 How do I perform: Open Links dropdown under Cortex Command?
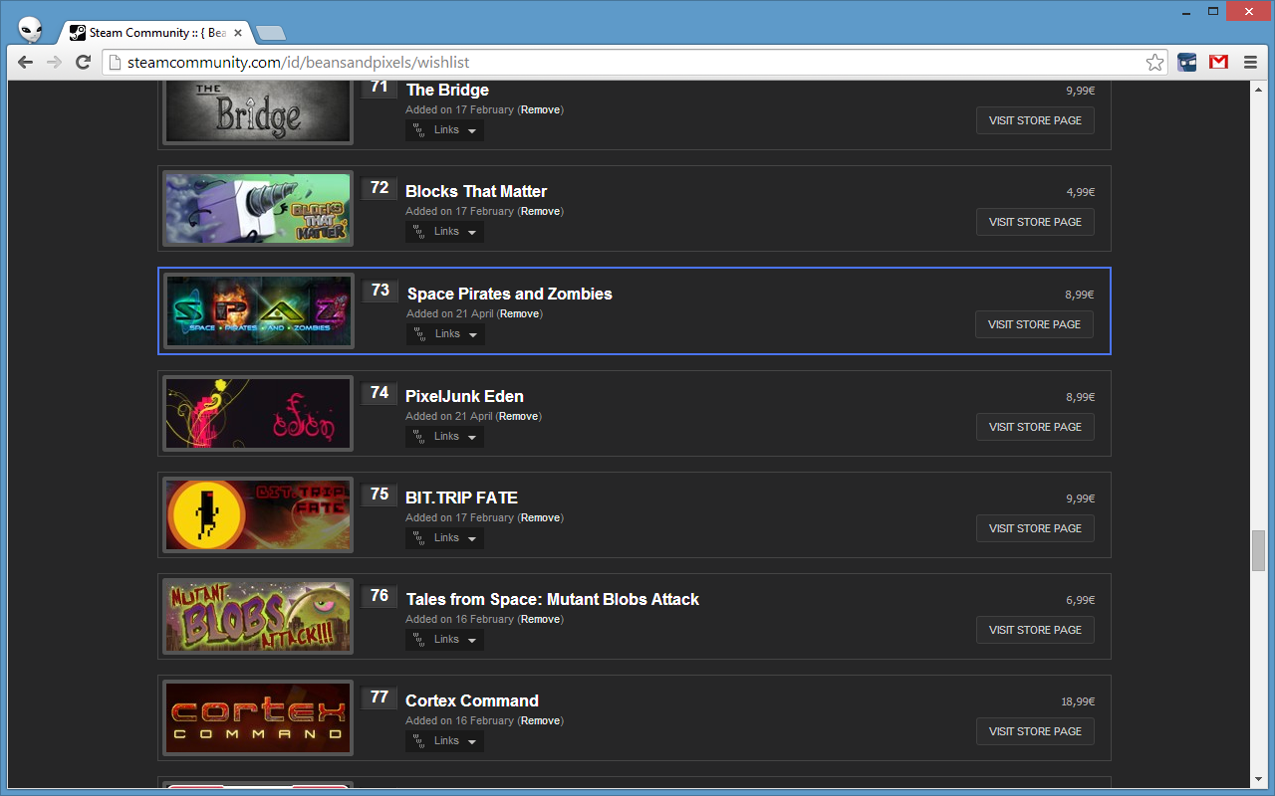[x=444, y=741]
